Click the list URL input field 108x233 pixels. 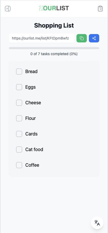tap(42, 38)
